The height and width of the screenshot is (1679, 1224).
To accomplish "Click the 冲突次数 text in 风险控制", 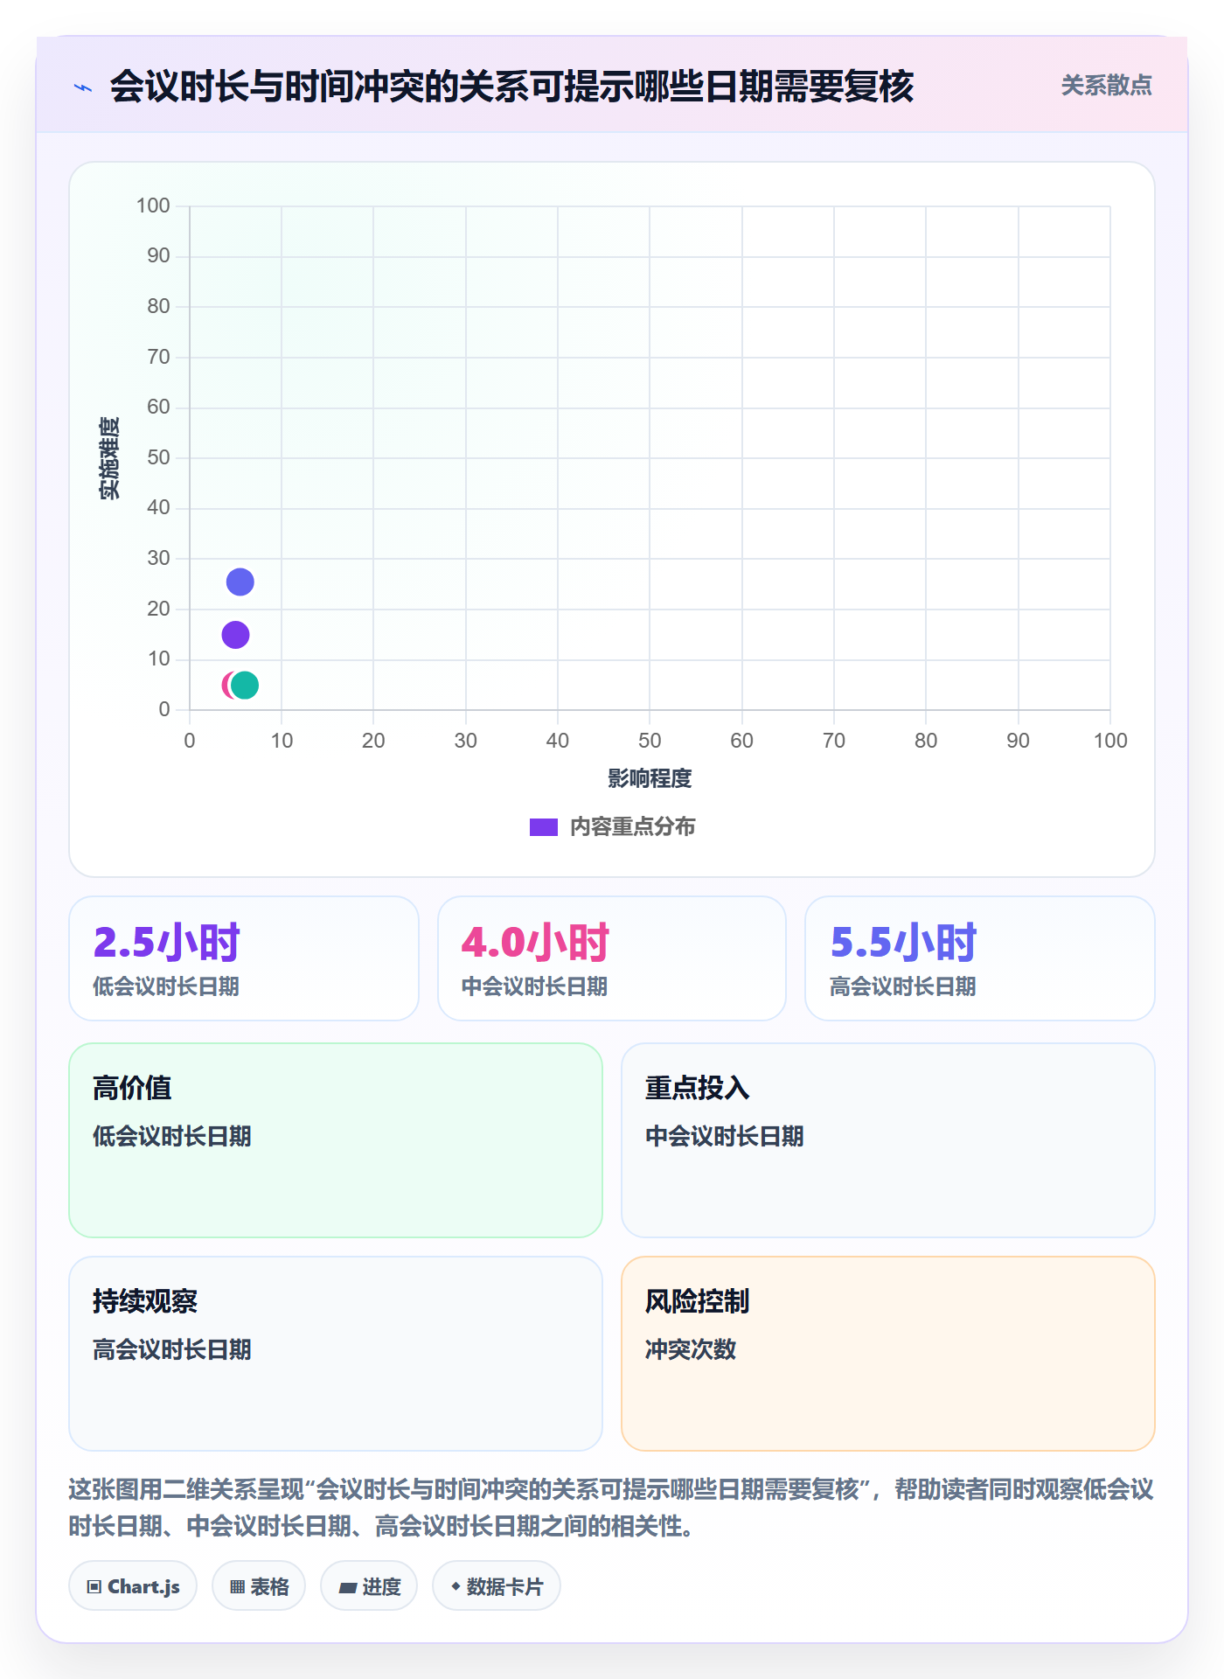I will [x=691, y=1349].
